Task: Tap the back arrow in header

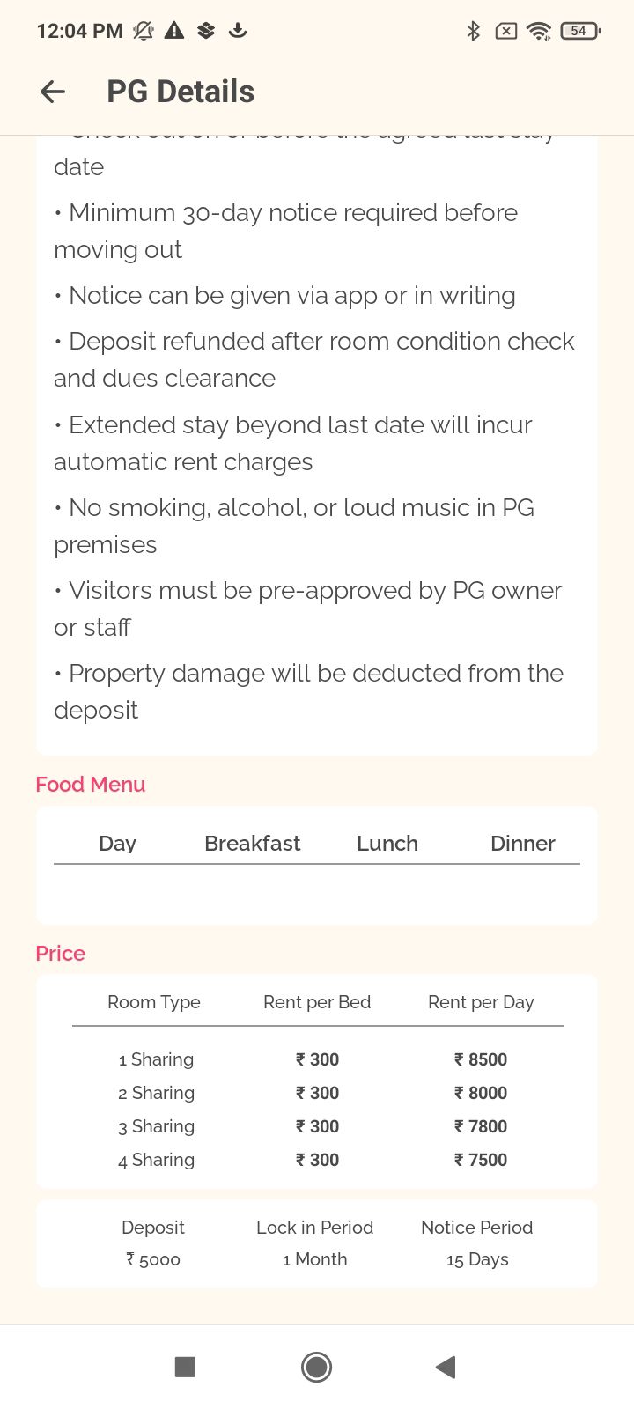Action: tap(53, 92)
